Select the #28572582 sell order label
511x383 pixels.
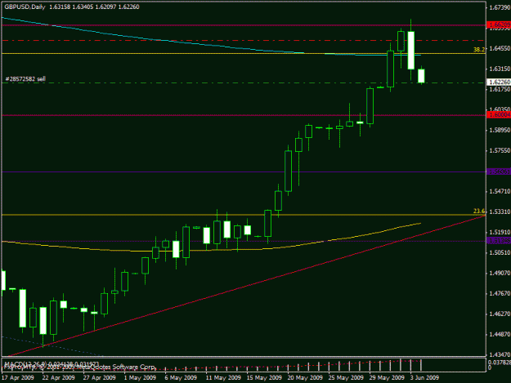click(25, 78)
